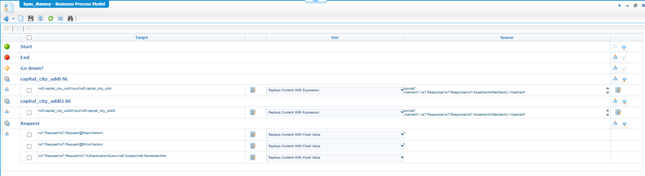Image resolution: width=645 pixels, height=176 pixels.
Task: Open Use dropdown for @MajorVersion row
Action: coord(335,135)
